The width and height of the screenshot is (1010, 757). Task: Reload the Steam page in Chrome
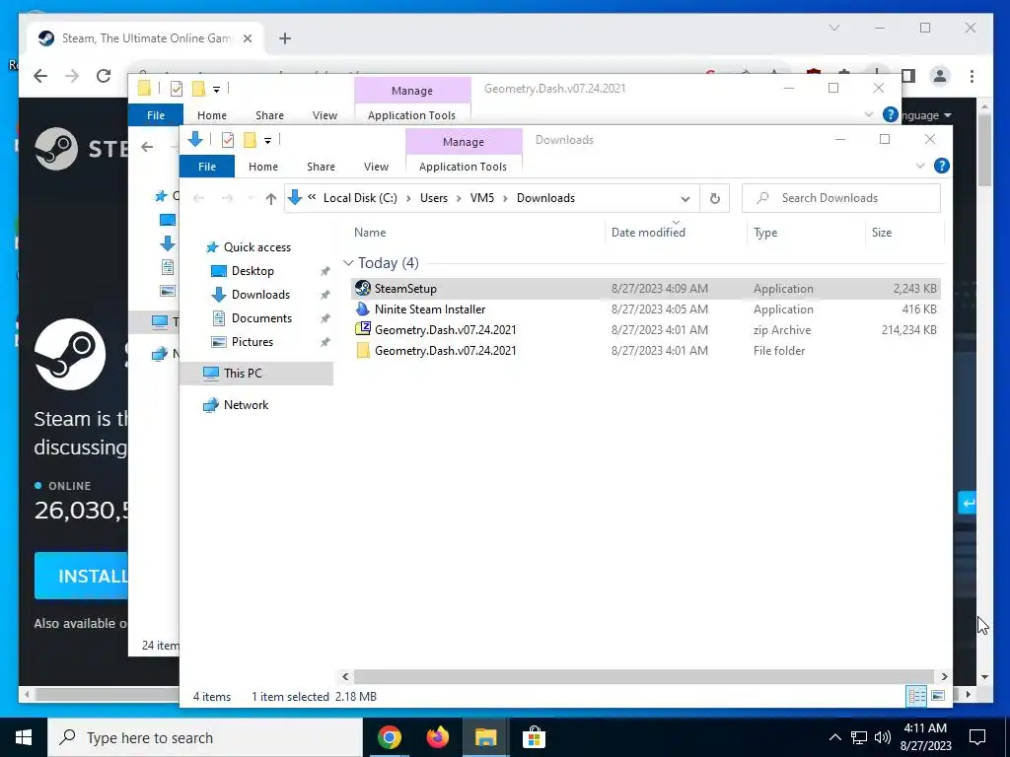(103, 76)
